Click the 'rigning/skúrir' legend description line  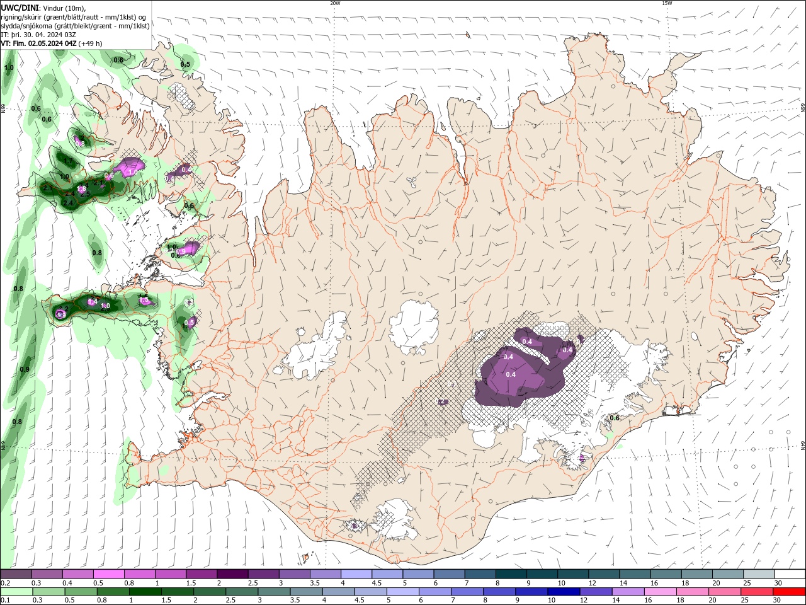click(x=74, y=16)
